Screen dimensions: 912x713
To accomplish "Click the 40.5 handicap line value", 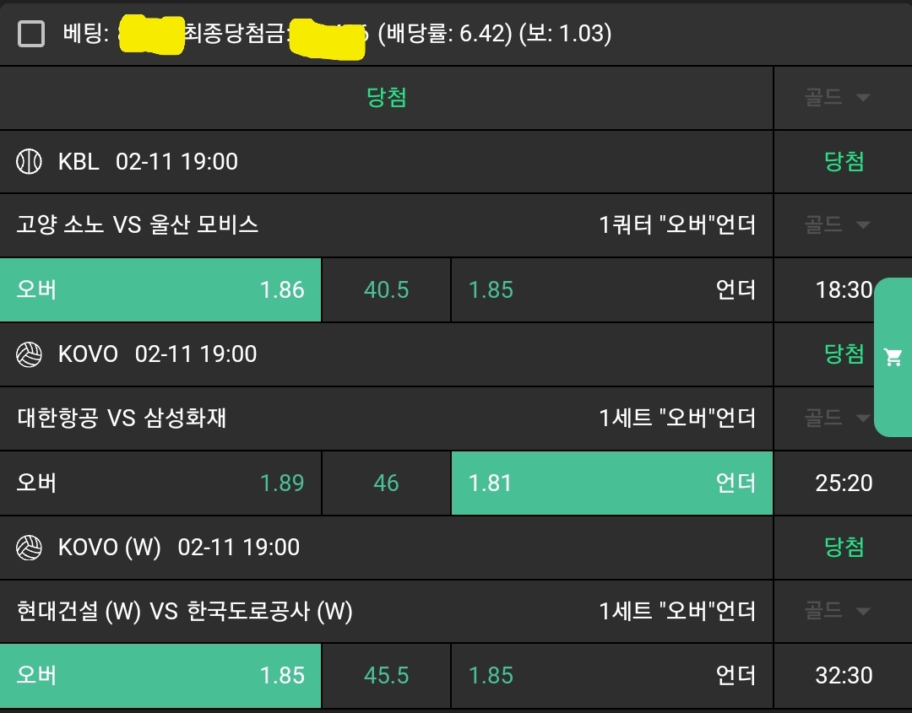I will point(386,290).
